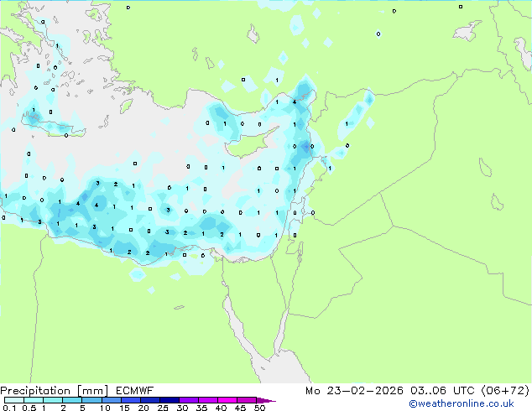Select the 35–40 mm legend color swatch
This screenshot has height=411, width=532.
[207, 400]
